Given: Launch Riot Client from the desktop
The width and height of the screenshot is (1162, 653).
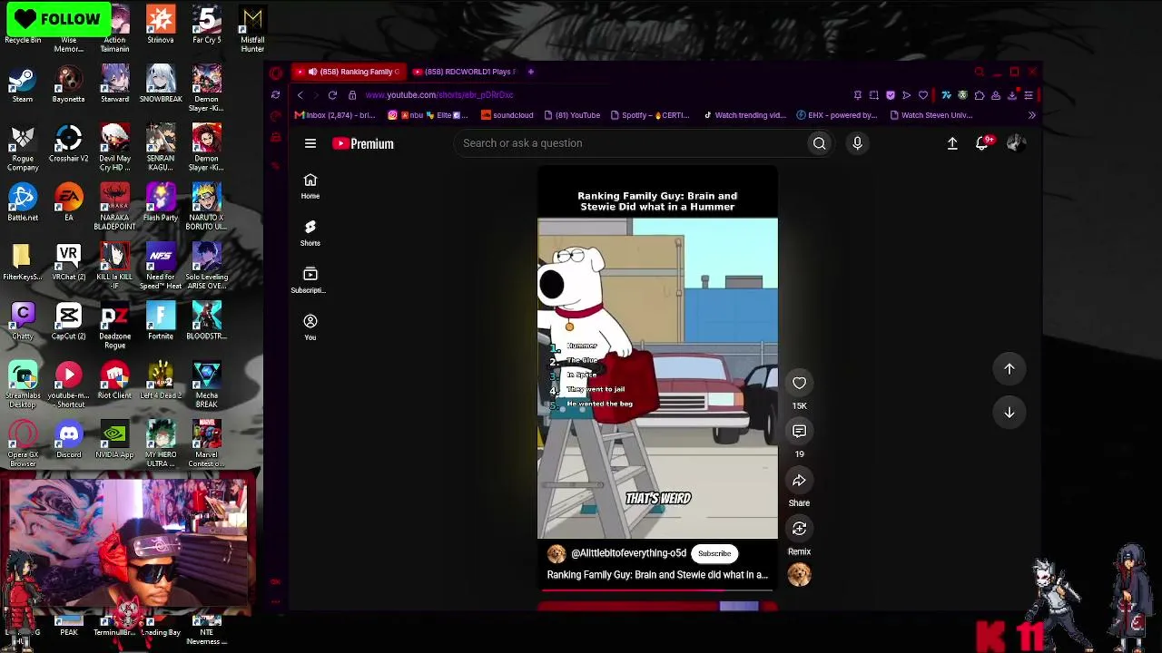Looking at the screenshot, I should (114, 381).
